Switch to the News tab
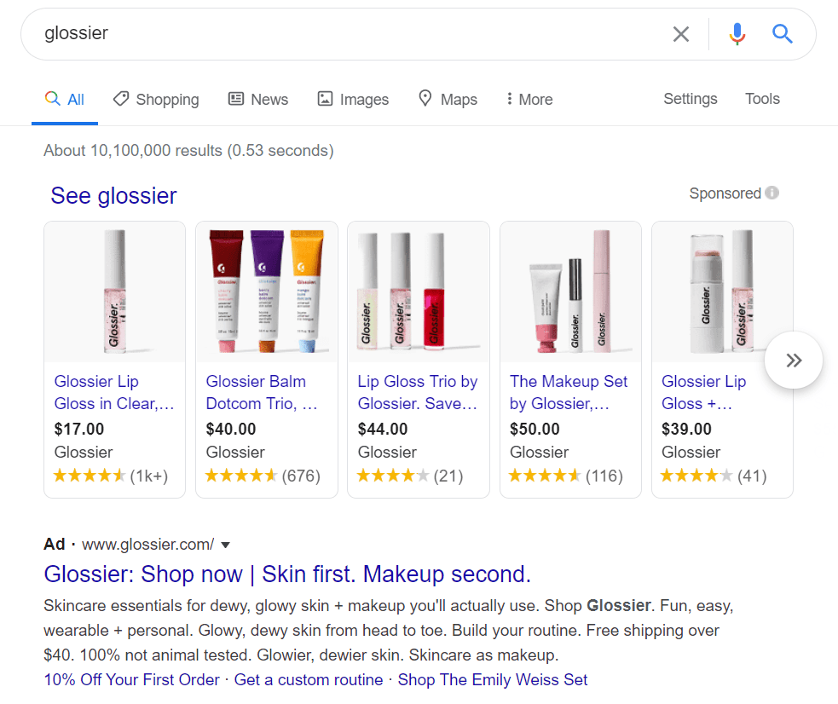The width and height of the screenshot is (838, 704). (258, 100)
